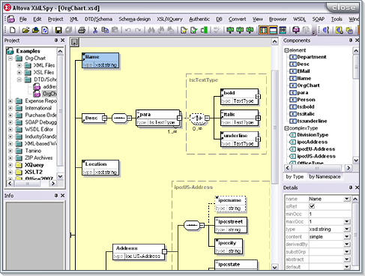Undo last action with the Undo arrow
The height and width of the screenshot is (276, 365).
(128, 30)
